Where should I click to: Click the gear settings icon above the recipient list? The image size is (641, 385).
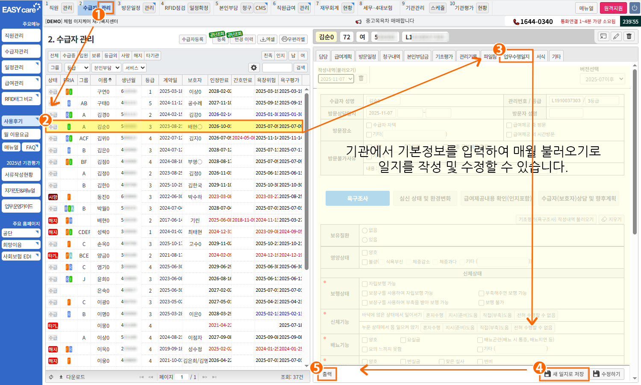tap(254, 68)
